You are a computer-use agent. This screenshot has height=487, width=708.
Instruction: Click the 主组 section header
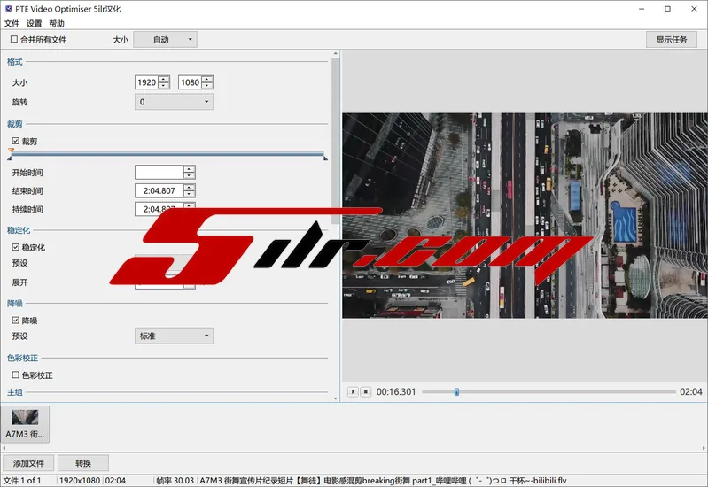14,392
